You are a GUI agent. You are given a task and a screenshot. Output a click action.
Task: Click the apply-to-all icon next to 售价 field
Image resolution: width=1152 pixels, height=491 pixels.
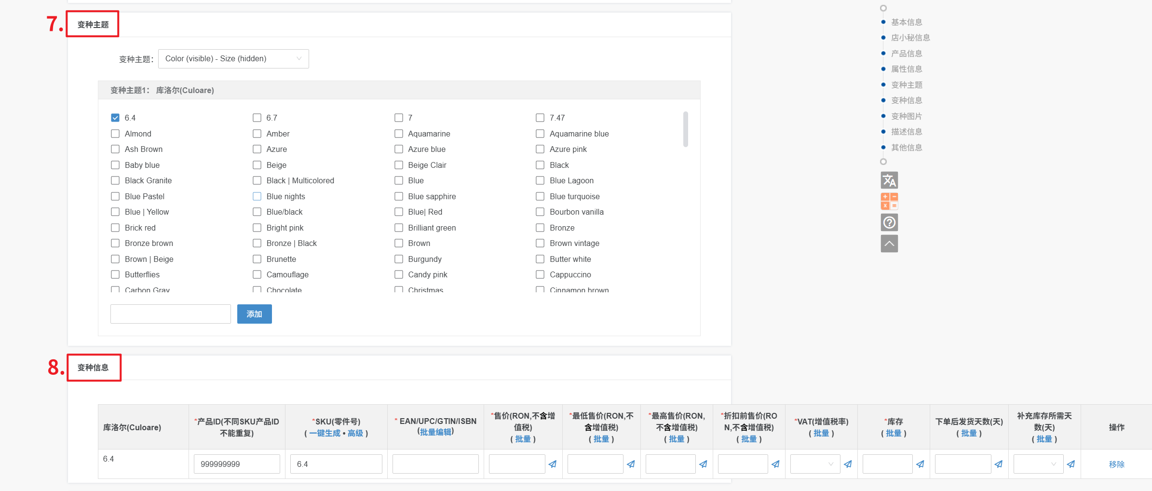pos(553,464)
